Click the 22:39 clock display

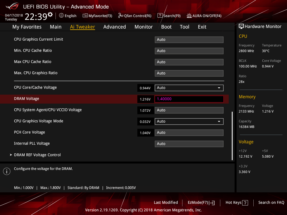pyautogui.click(x=36, y=17)
